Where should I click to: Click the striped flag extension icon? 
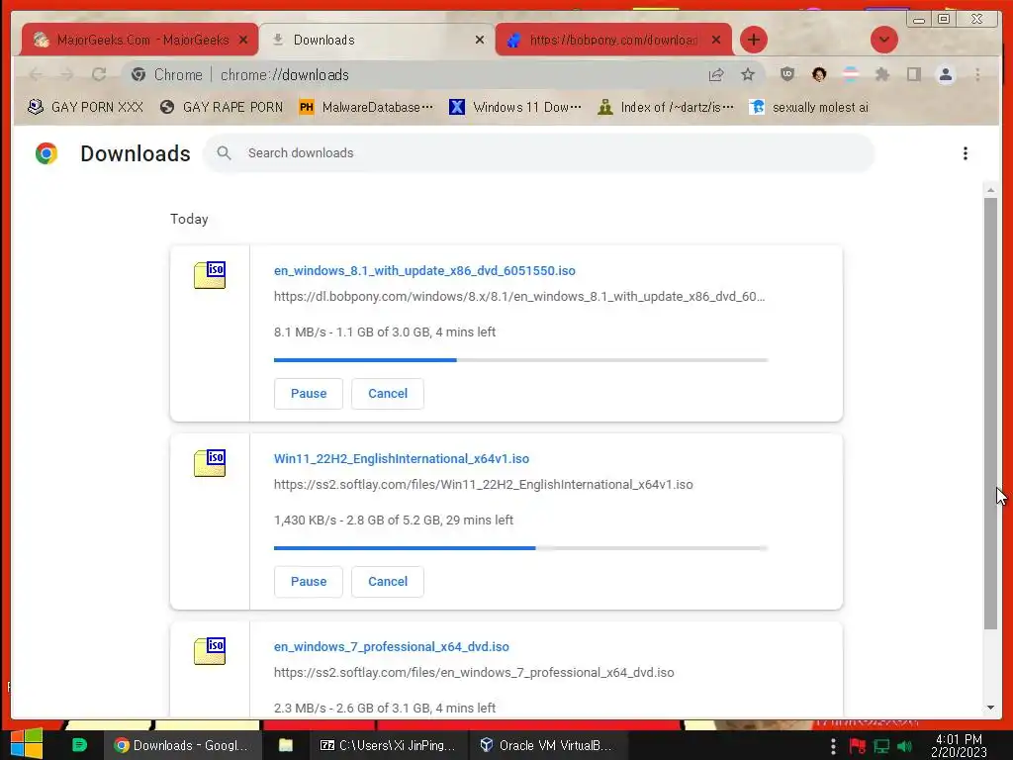851,74
